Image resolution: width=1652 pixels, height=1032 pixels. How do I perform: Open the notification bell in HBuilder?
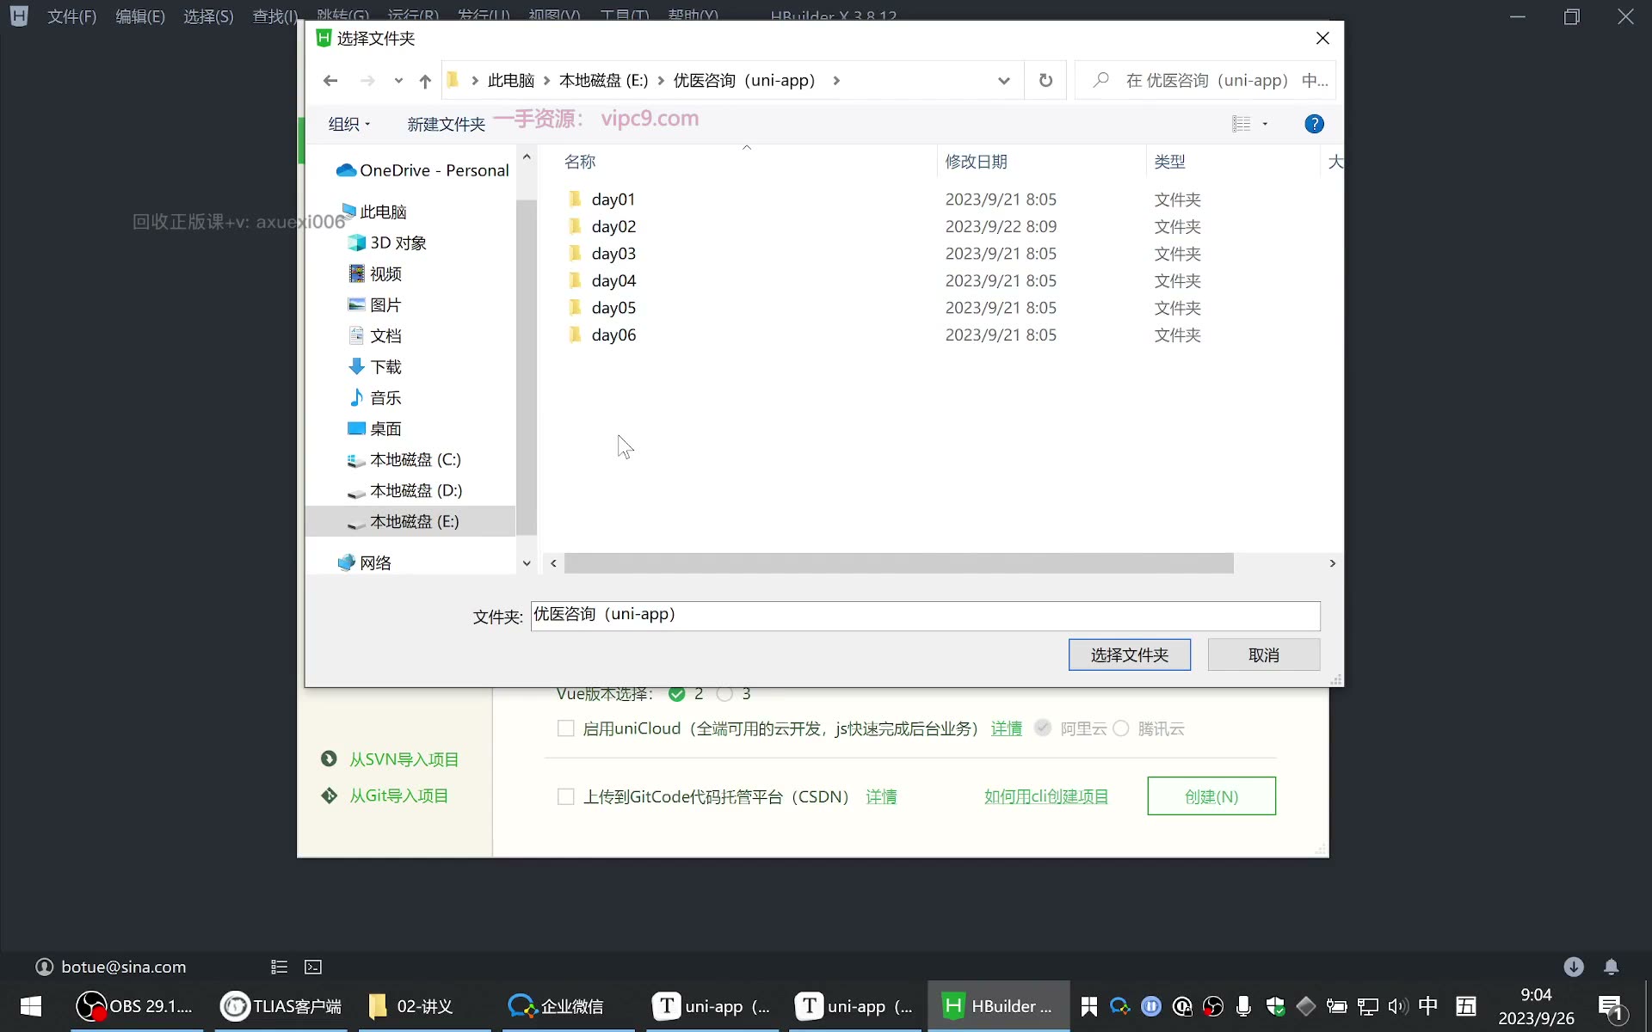pos(1611,967)
